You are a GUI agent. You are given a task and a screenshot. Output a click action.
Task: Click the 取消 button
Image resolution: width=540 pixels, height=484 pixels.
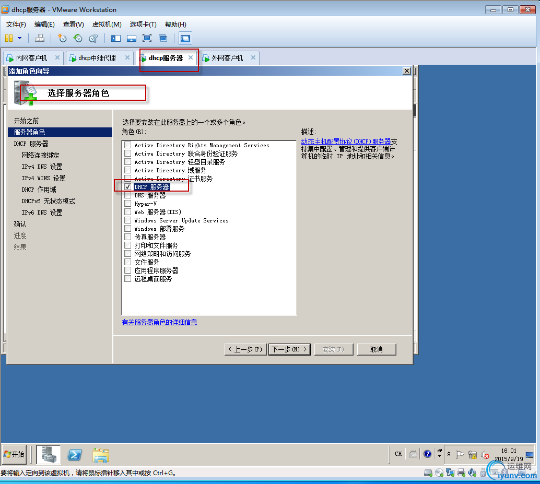coord(377,349)
